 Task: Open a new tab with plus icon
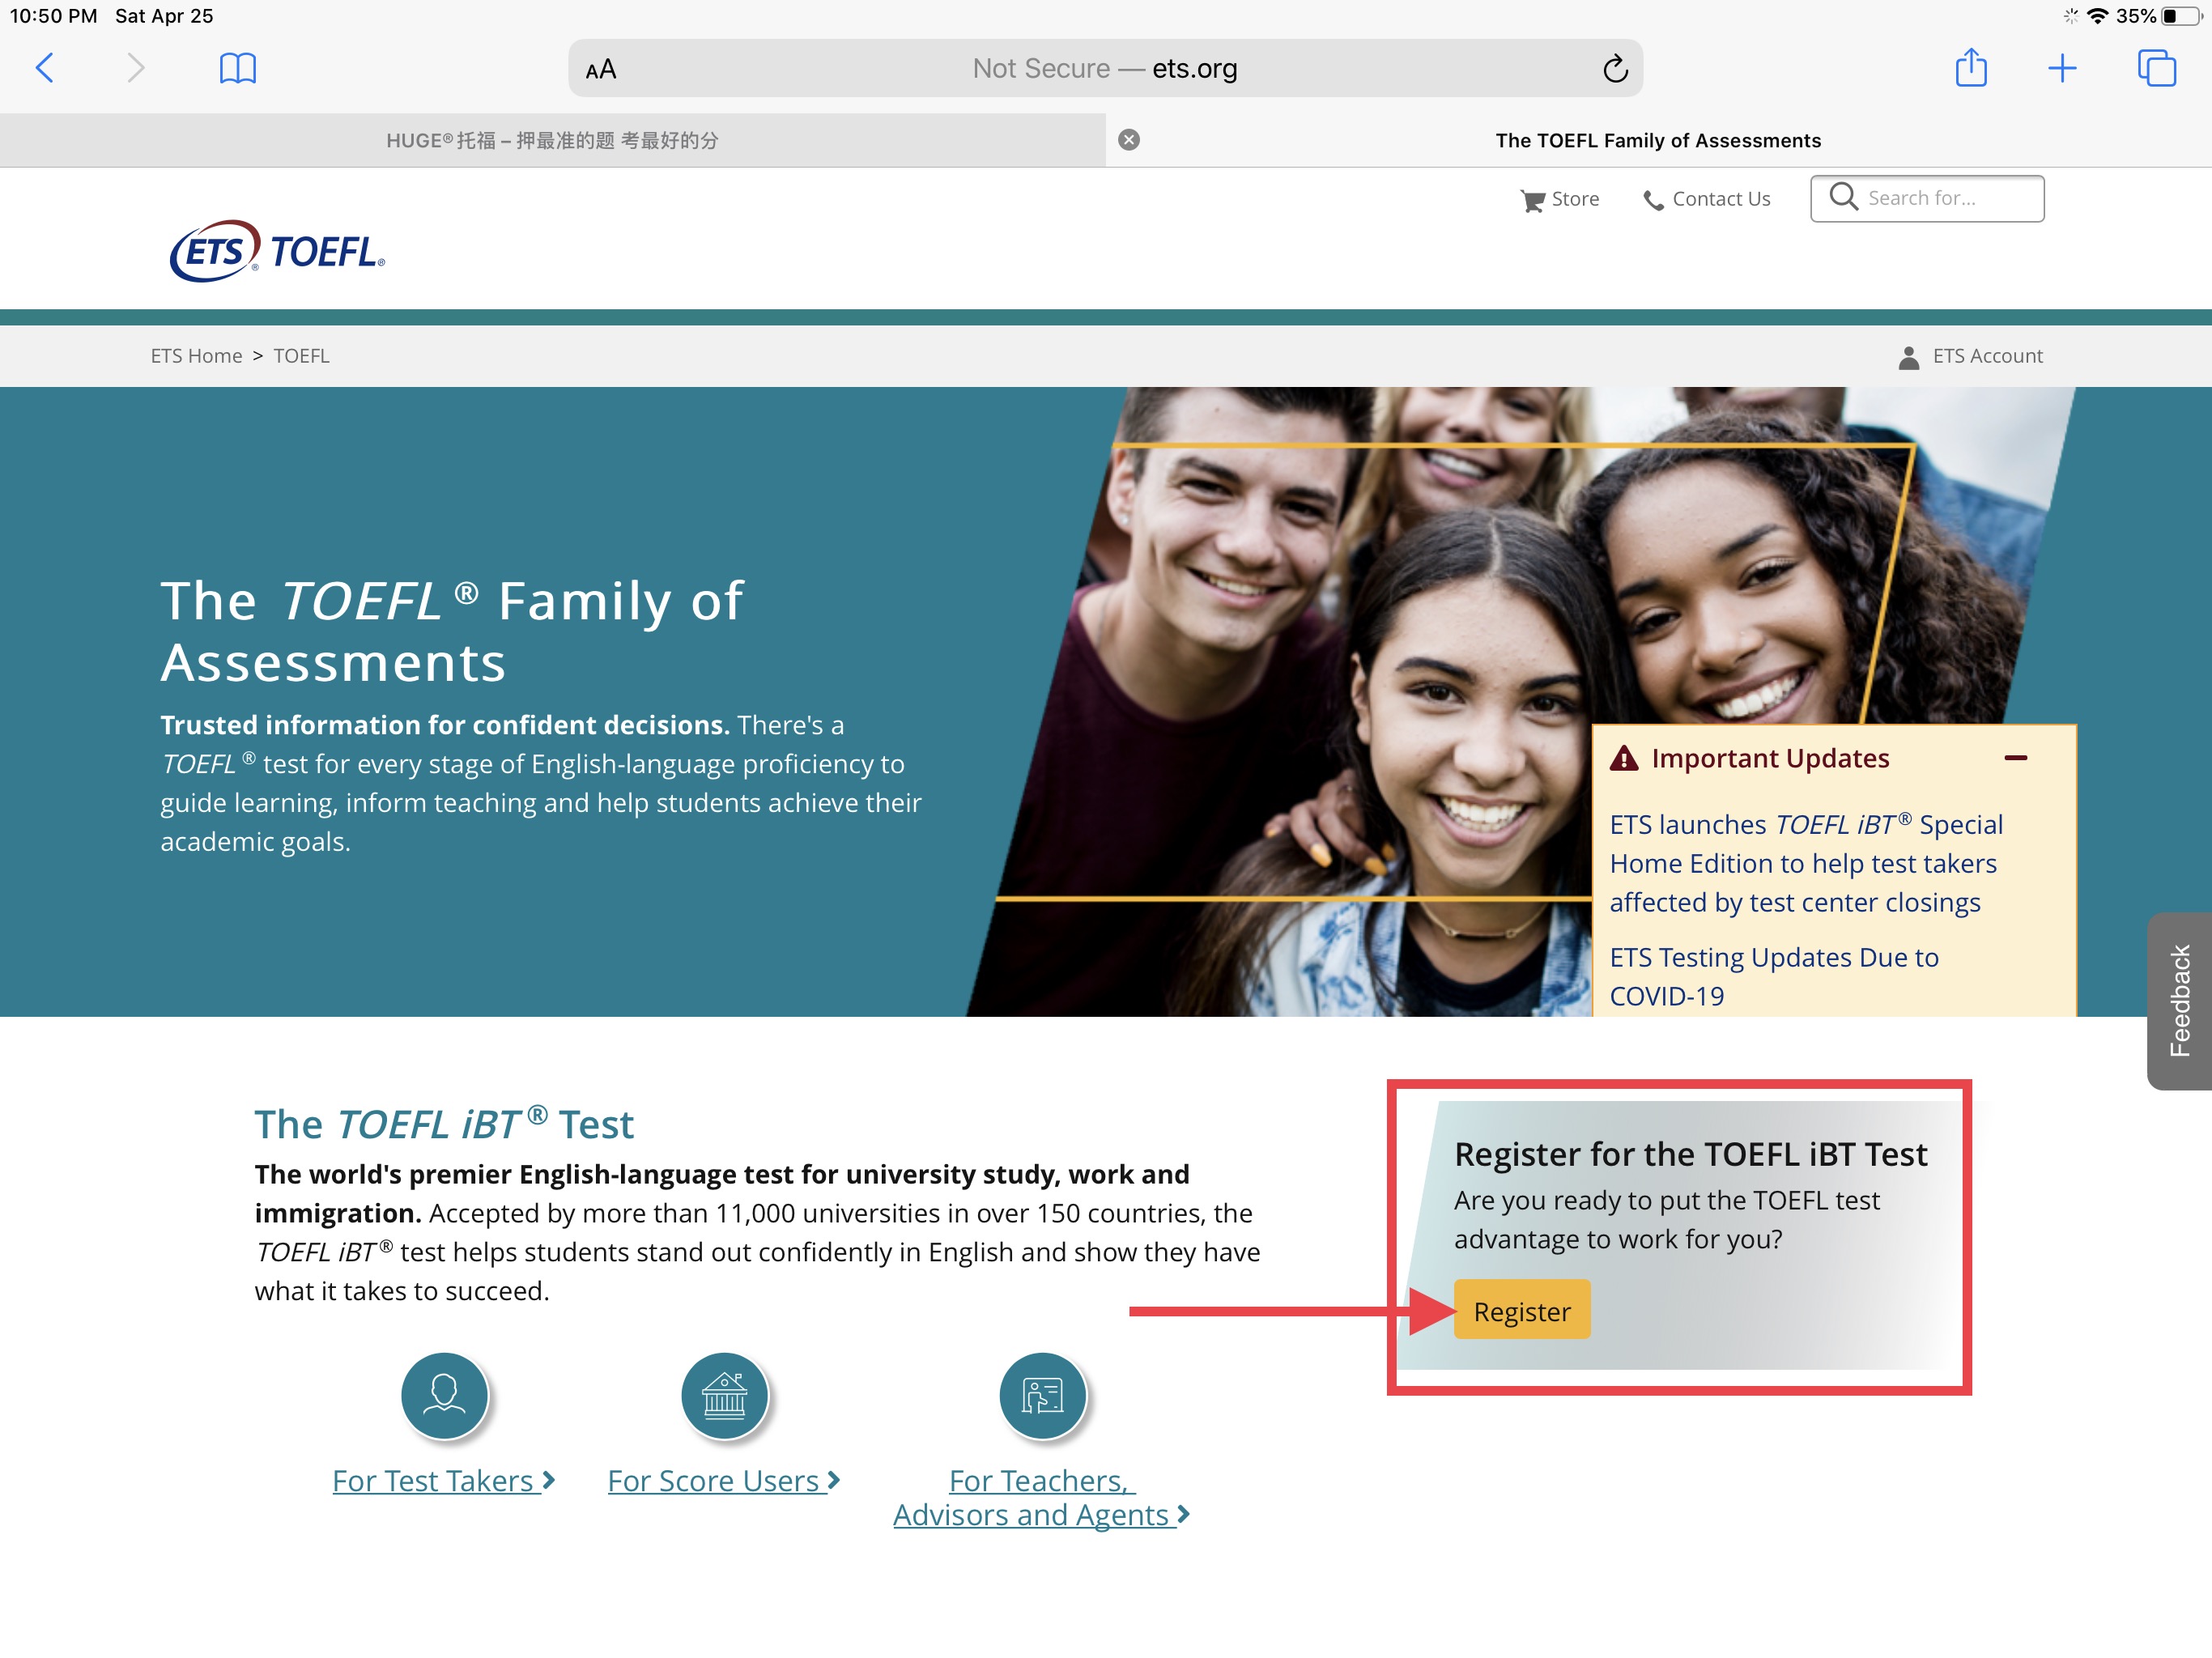pyautogui.click(x=2062, y=68)
